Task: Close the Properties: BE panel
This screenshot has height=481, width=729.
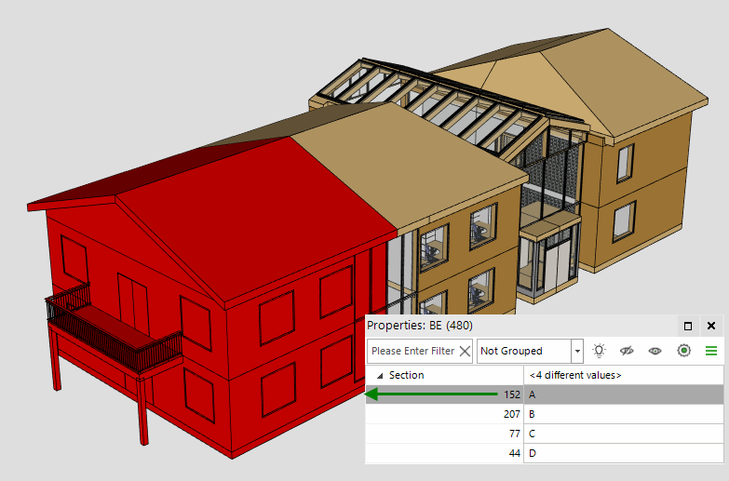Action: click(711, 326)
